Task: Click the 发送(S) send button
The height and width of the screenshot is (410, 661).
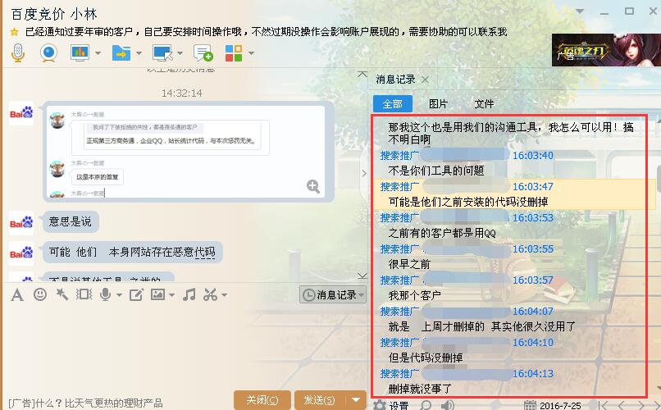Action: 318,400
